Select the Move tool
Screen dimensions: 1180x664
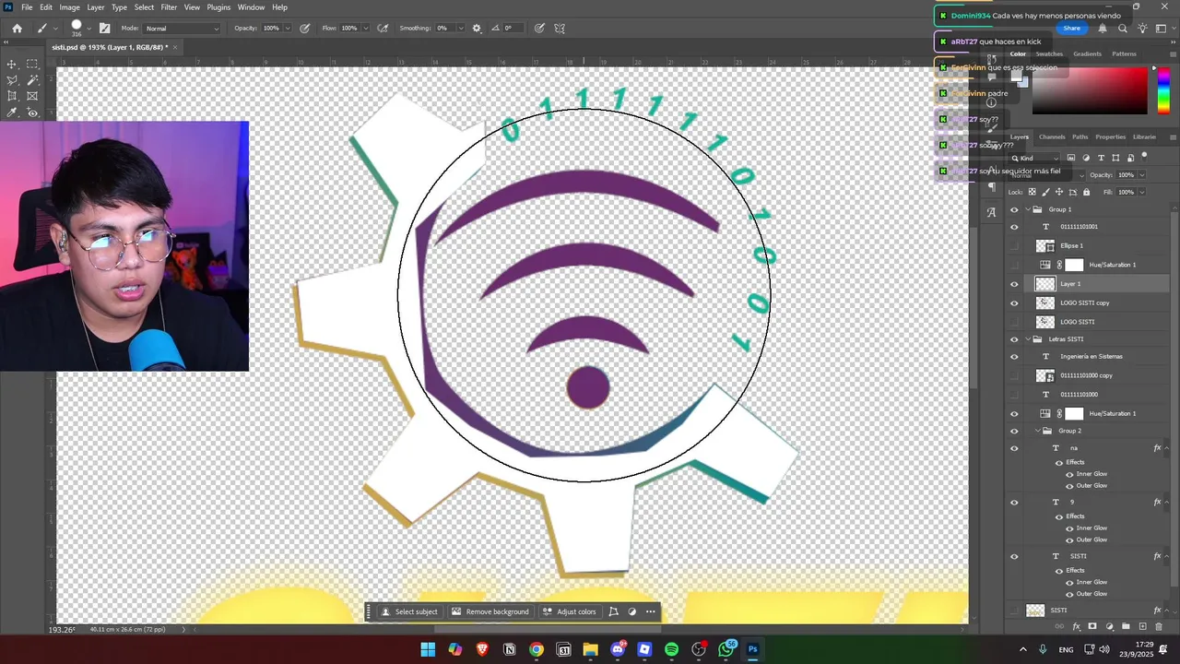pyautogui.click(x=12, y=64)
